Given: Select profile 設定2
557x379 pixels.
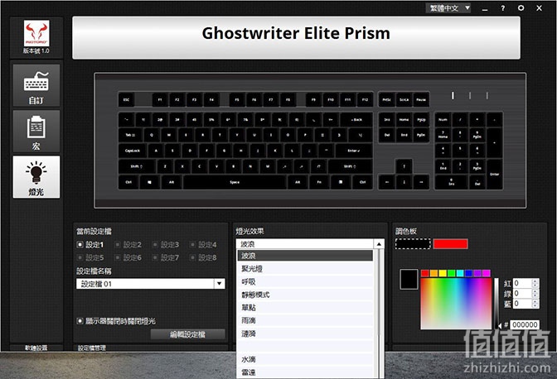Looking at the screenshot, I should tap(128, 245).
